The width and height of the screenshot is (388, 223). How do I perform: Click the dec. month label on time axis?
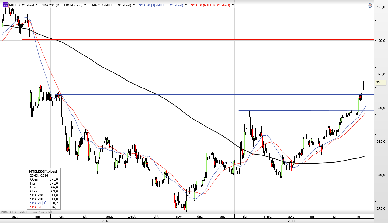pos(200,217)
